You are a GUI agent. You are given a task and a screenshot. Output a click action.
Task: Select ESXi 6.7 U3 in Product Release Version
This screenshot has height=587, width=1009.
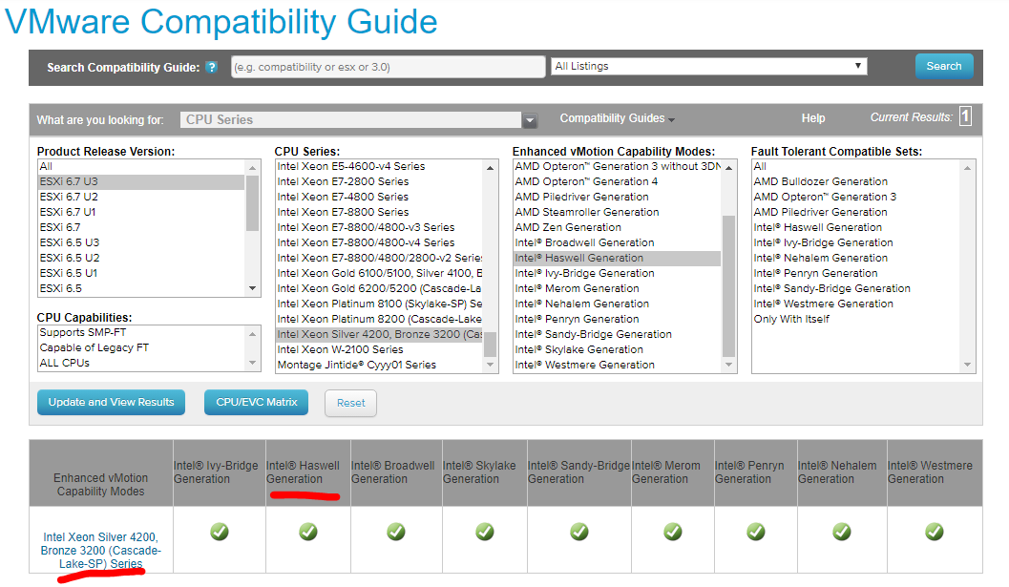click(141, 181)
